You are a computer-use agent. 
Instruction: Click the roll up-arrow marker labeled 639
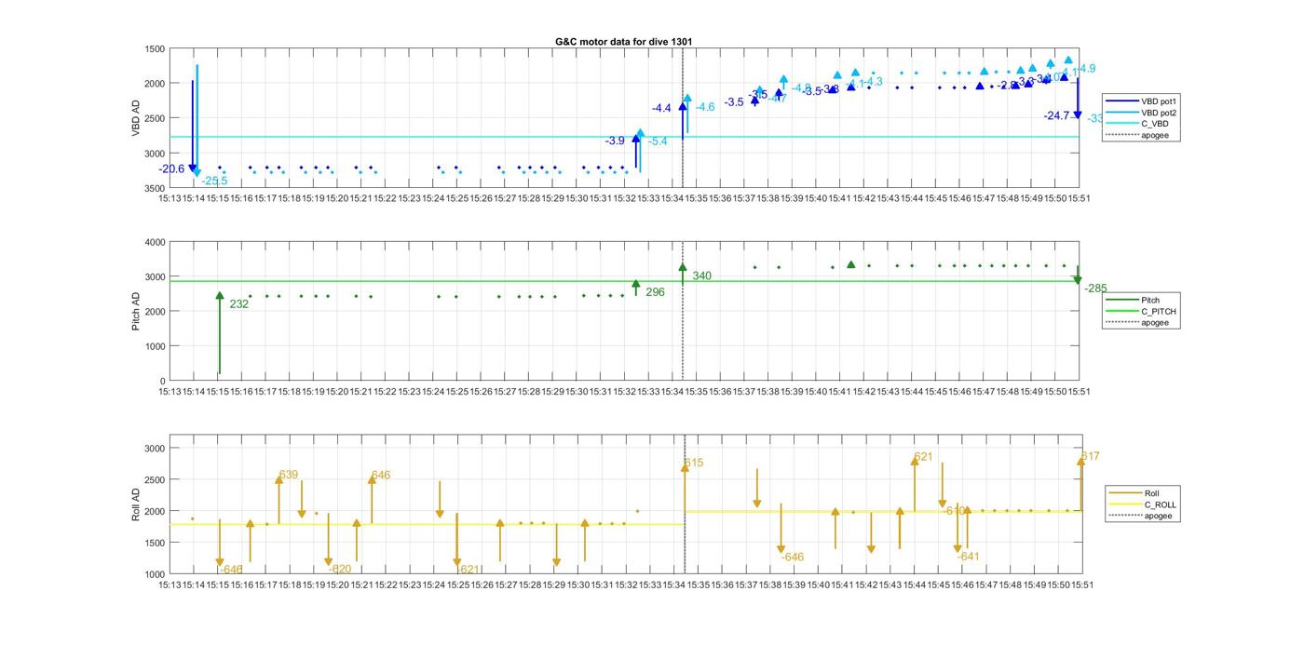(278, 480)
